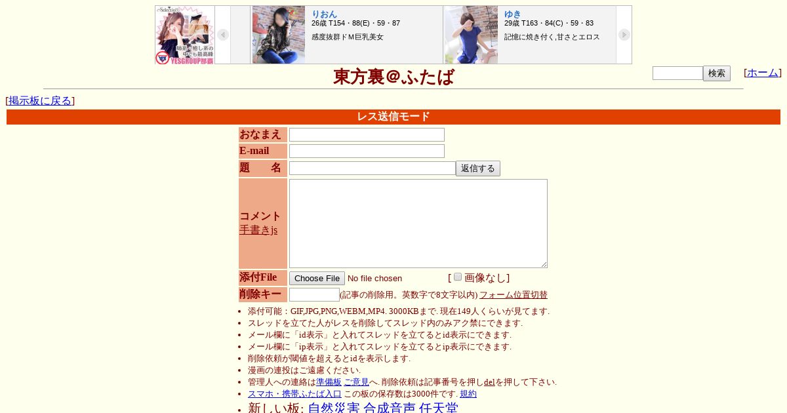Open the 準備板 link
787x413 pixels.
click(329, 382)
